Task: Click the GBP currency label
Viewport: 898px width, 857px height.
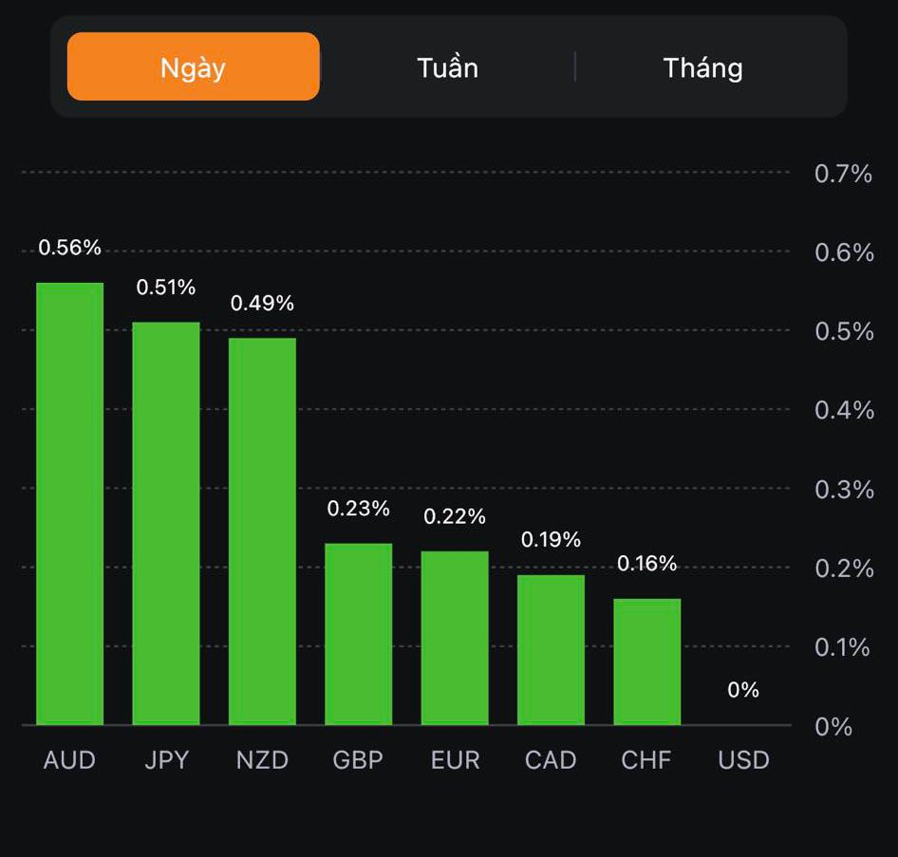Action: [358, 760]
